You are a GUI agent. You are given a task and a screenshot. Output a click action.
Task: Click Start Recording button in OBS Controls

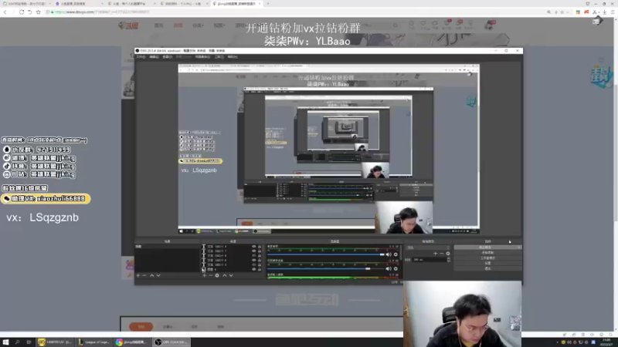click(x=487, y=253)
